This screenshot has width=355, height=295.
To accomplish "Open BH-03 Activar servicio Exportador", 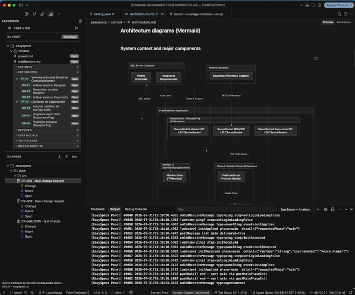I will coord(75,97).
